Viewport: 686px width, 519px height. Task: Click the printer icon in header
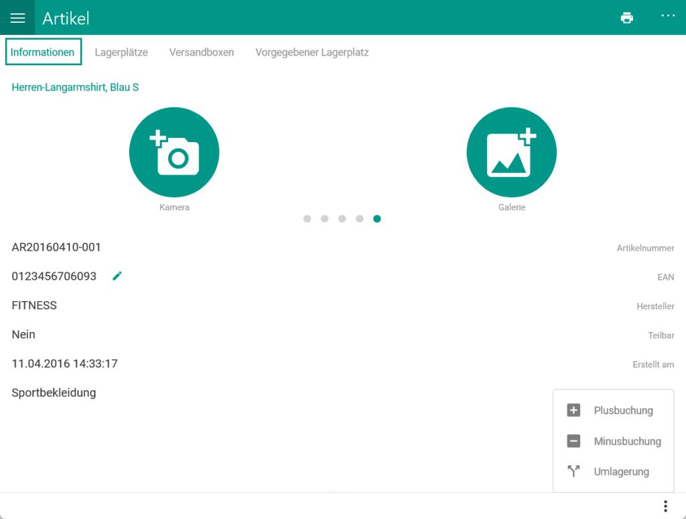click(626, 18)
